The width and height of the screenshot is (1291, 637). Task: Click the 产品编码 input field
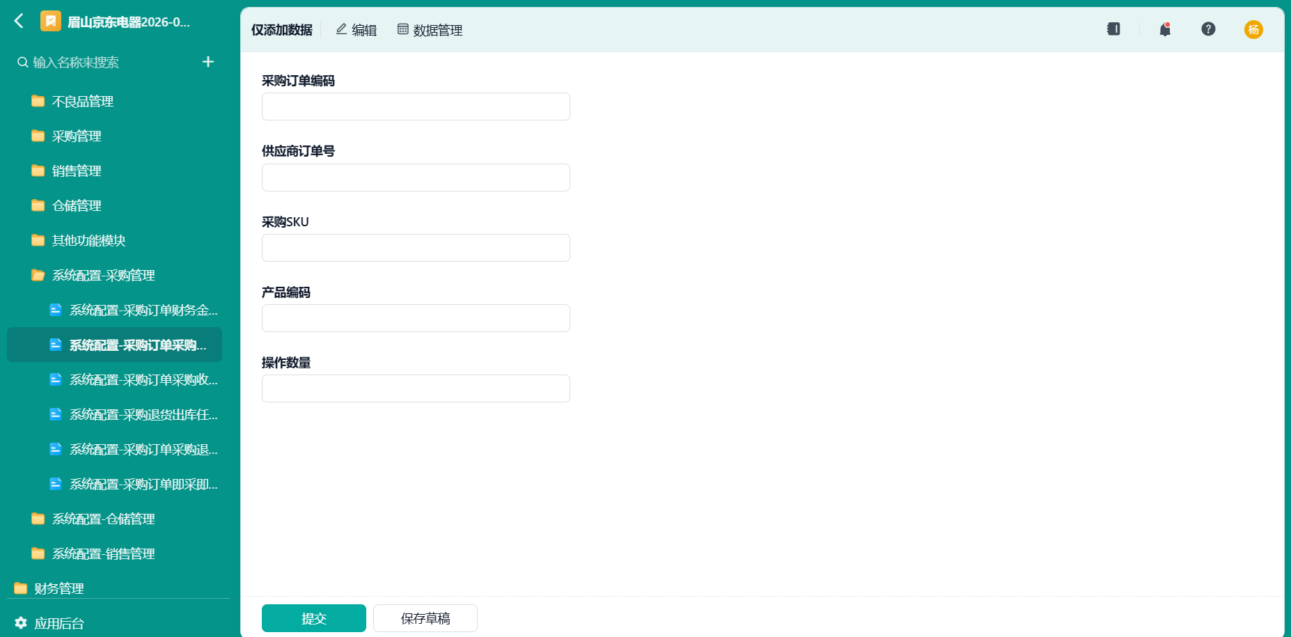pyautogui.click(x=416, y=318)
